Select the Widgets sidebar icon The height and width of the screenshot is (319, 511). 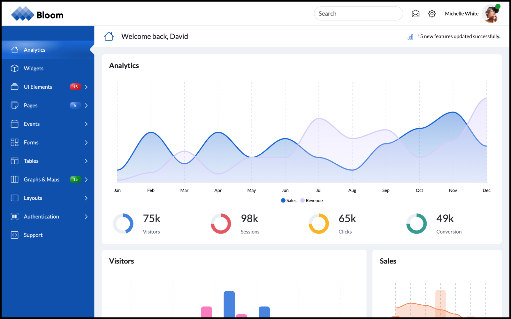(x=15, y=68)
